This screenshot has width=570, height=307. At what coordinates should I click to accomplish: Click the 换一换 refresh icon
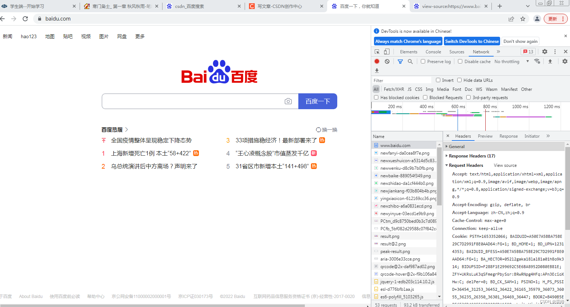[x=319, y=130]
